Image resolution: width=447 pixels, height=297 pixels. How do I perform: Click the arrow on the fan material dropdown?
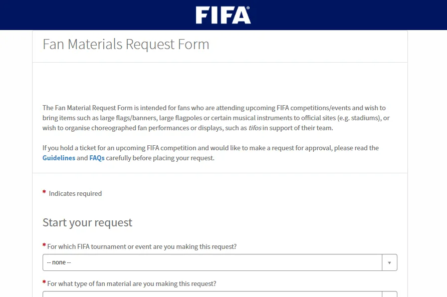(x=389, y=294)
